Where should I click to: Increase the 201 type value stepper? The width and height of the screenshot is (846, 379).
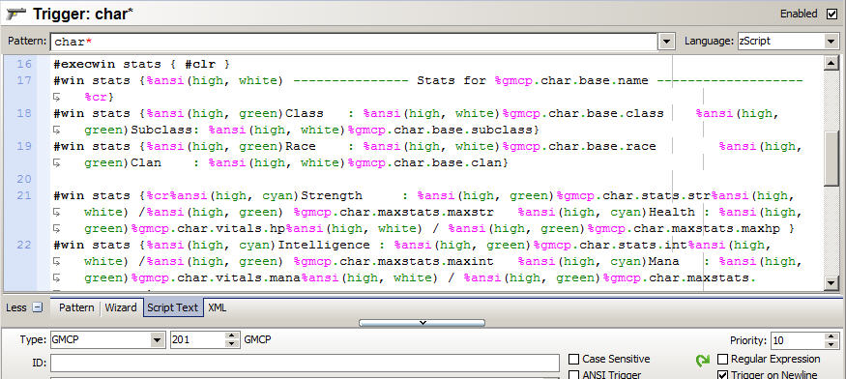tap(232, 336)
